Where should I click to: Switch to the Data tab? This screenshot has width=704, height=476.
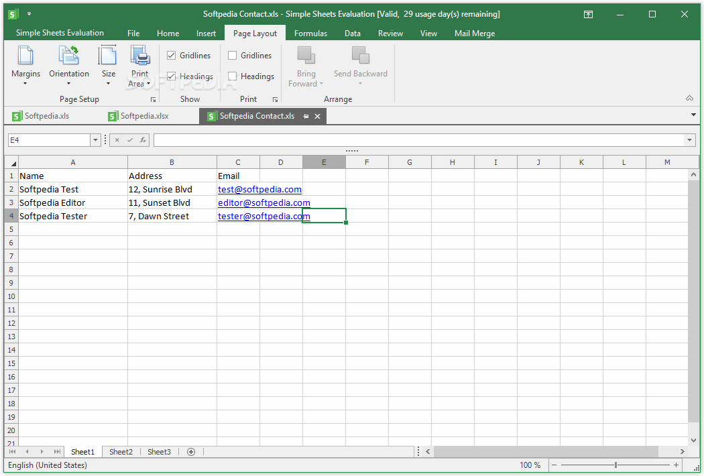point(353,34)
